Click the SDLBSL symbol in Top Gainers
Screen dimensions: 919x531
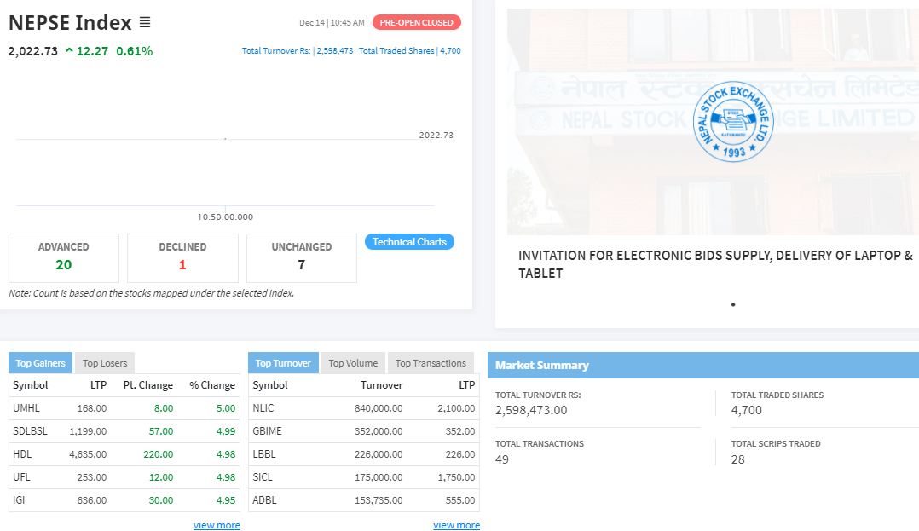30,430
